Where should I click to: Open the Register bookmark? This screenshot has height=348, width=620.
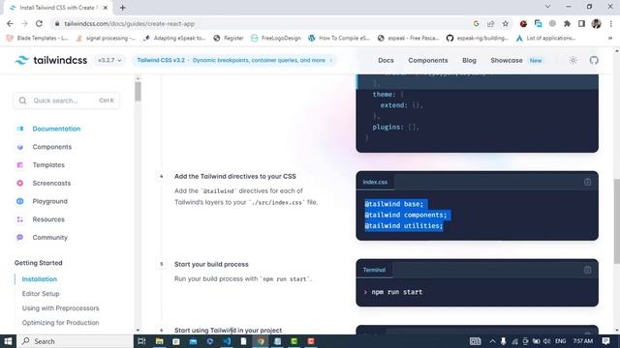tap(229, 38)
